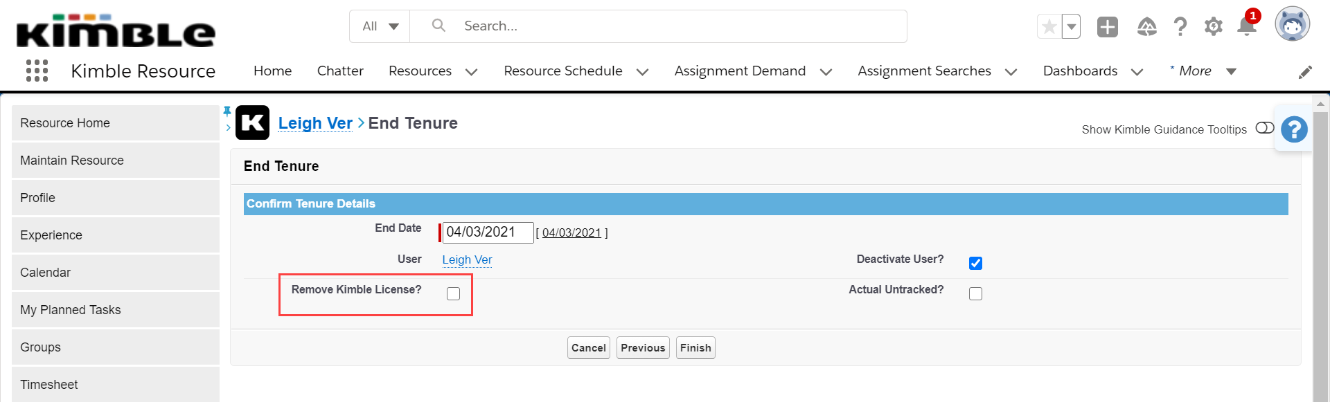Image resolution: width=1330 pixels, height=402 pixels.
Task: Click the black Kimble K logo icon
Action: [x=252, y=122]
